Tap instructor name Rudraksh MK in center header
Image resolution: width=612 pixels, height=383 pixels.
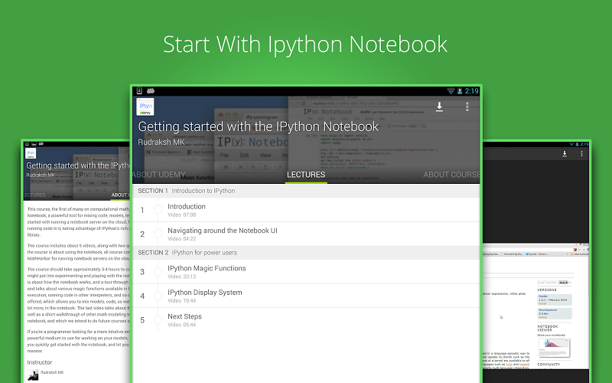[x=161, y=142]
